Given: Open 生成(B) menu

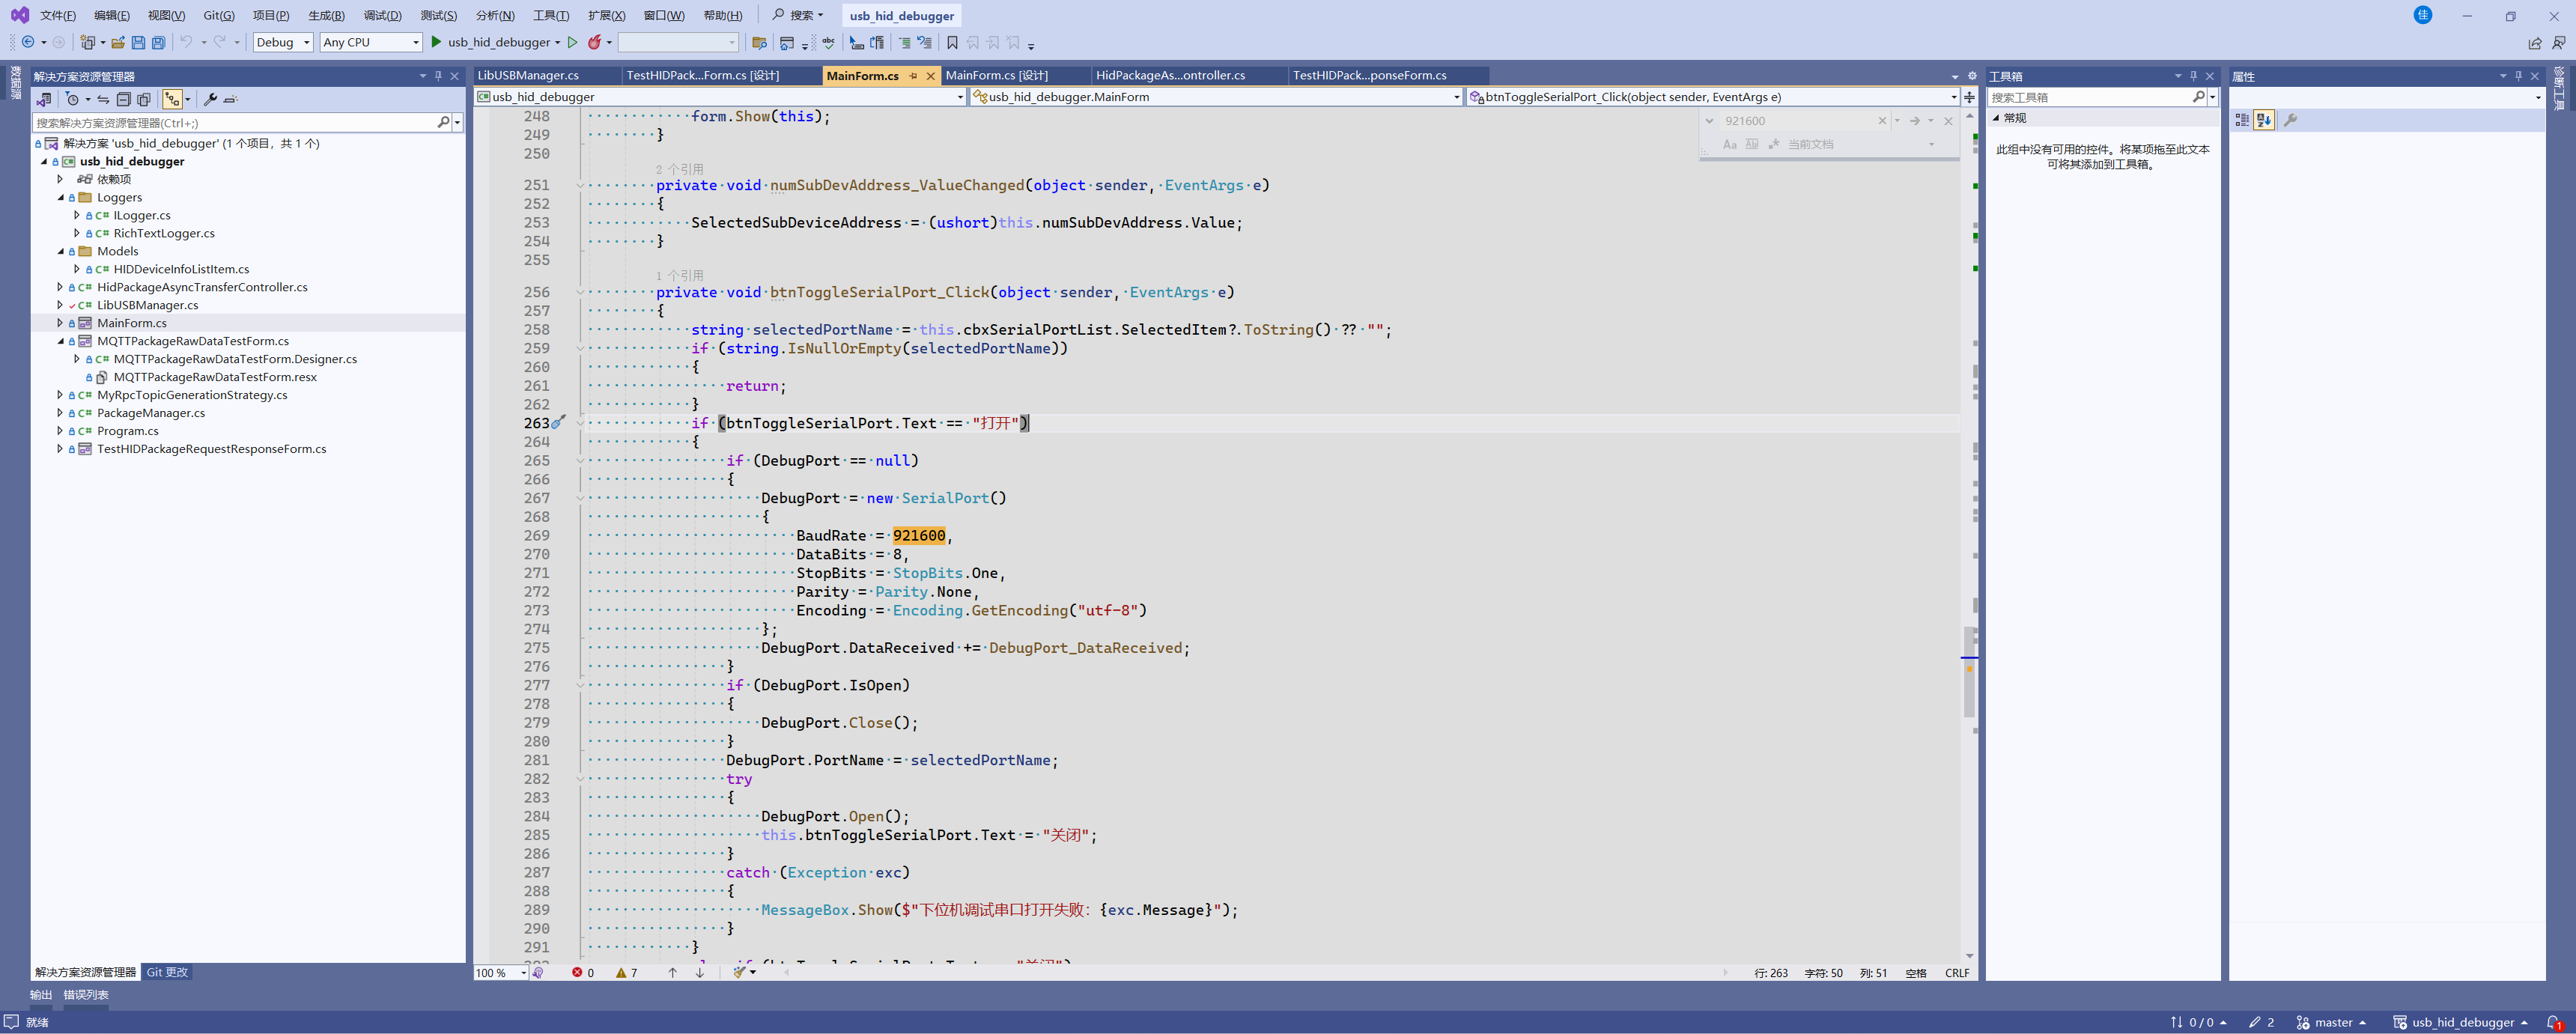Looking at the screenshot, I should pos(326,15).
